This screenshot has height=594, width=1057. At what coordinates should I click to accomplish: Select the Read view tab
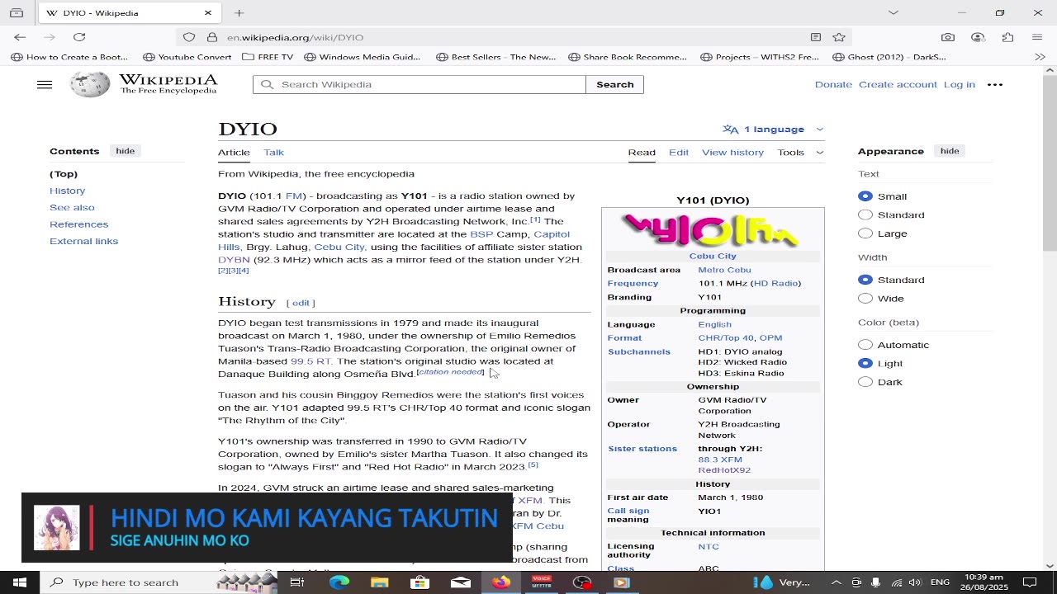642,153
